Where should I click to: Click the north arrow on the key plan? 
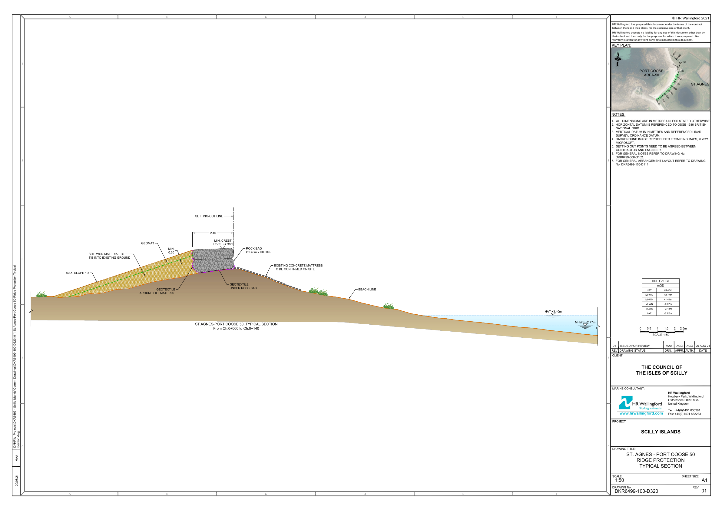click(618, 59)
